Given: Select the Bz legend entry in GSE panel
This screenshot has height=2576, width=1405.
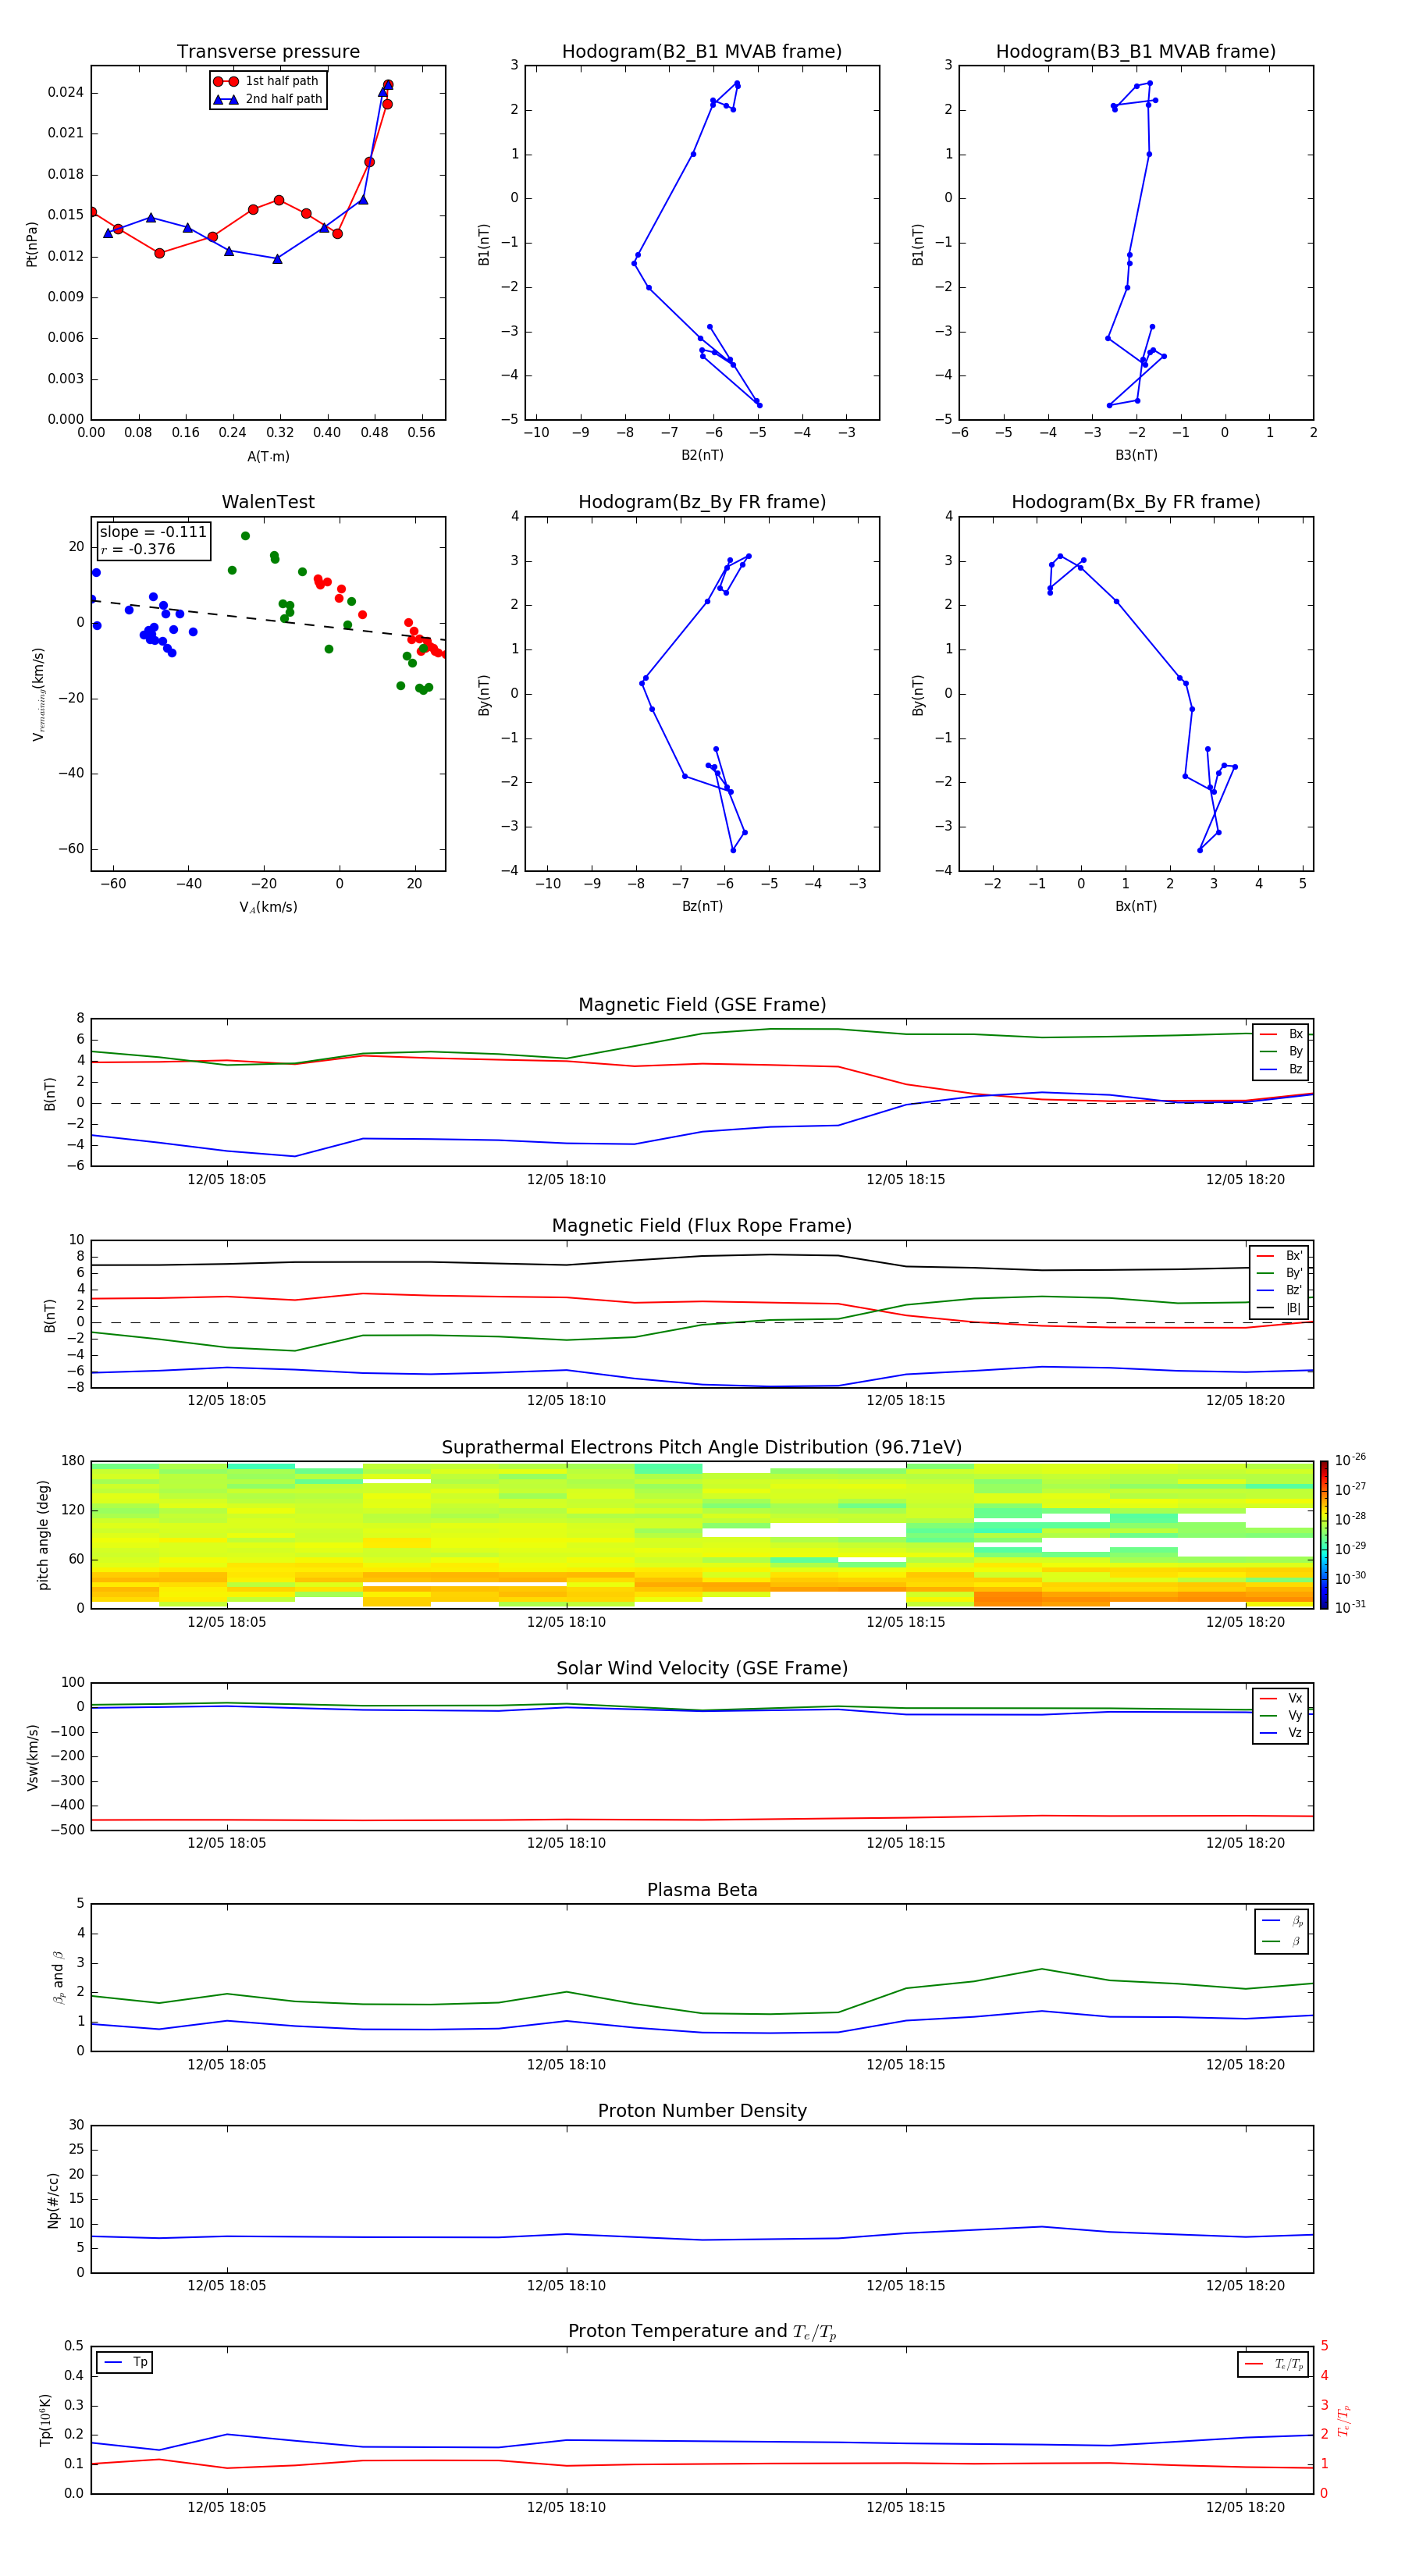Looking at the screenshot, I should click(x=1282, y=1069).
